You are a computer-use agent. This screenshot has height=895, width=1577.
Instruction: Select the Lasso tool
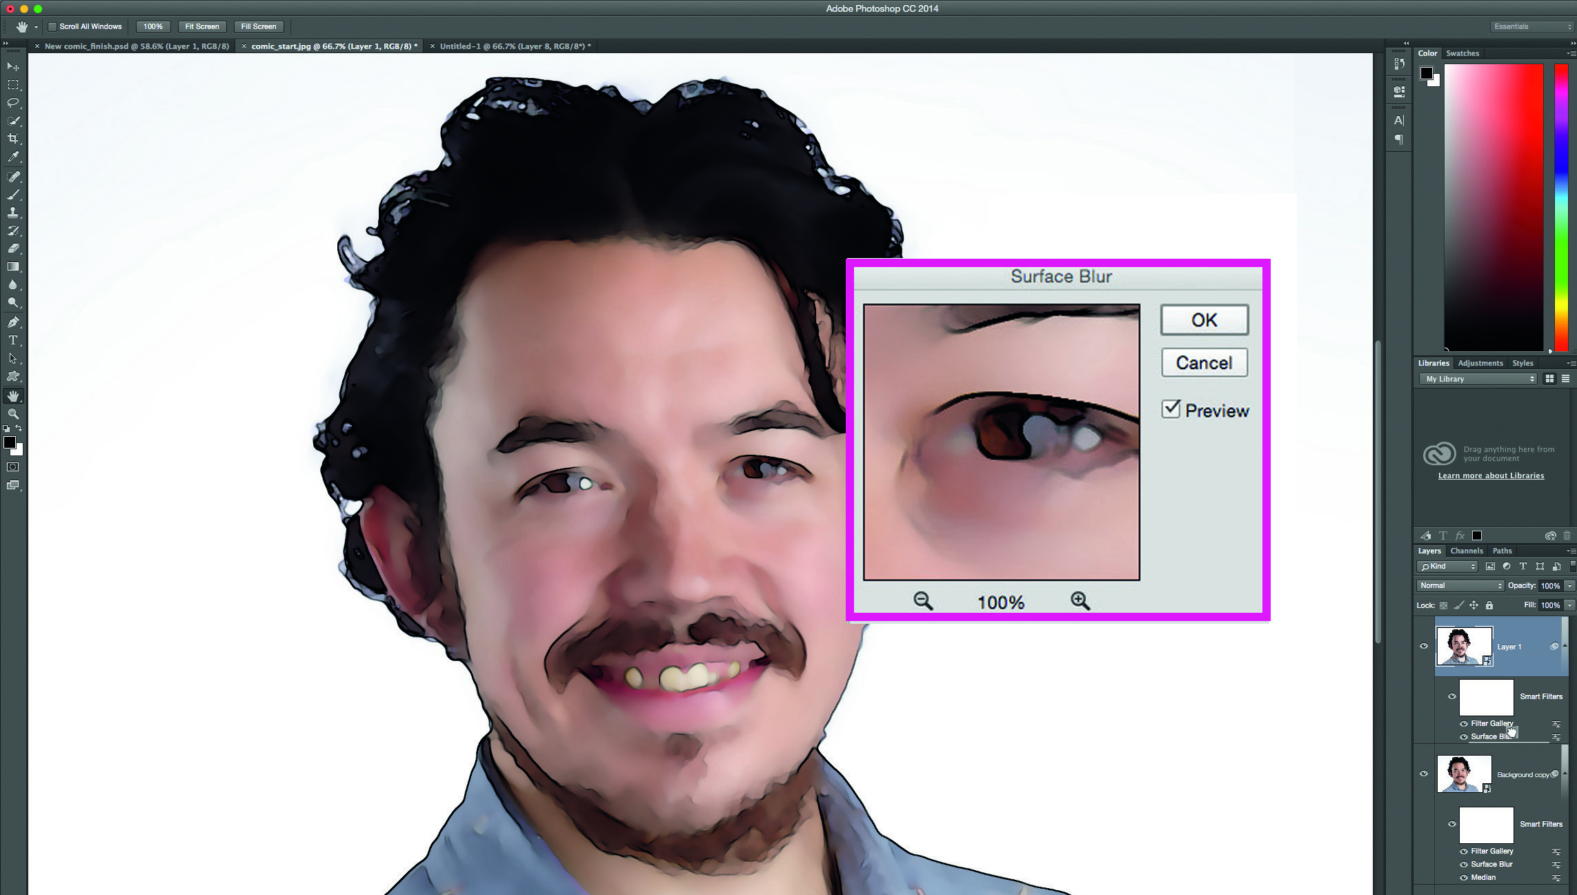point(13,103)
